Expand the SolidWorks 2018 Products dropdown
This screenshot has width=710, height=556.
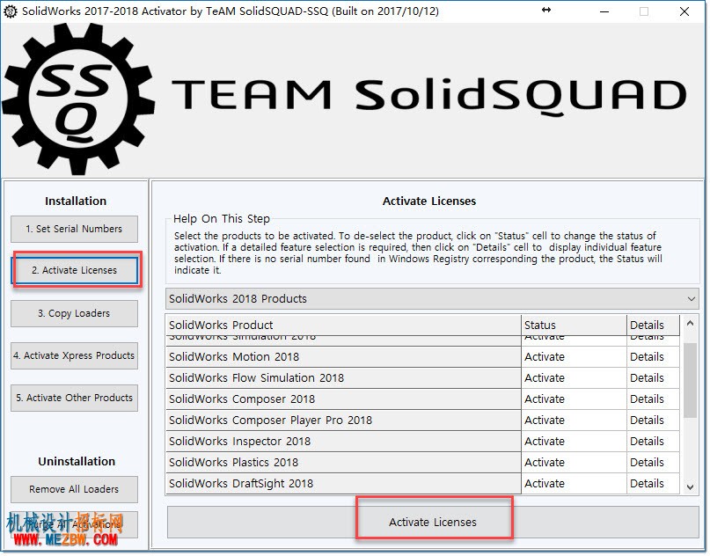click(x=432, y=299)
